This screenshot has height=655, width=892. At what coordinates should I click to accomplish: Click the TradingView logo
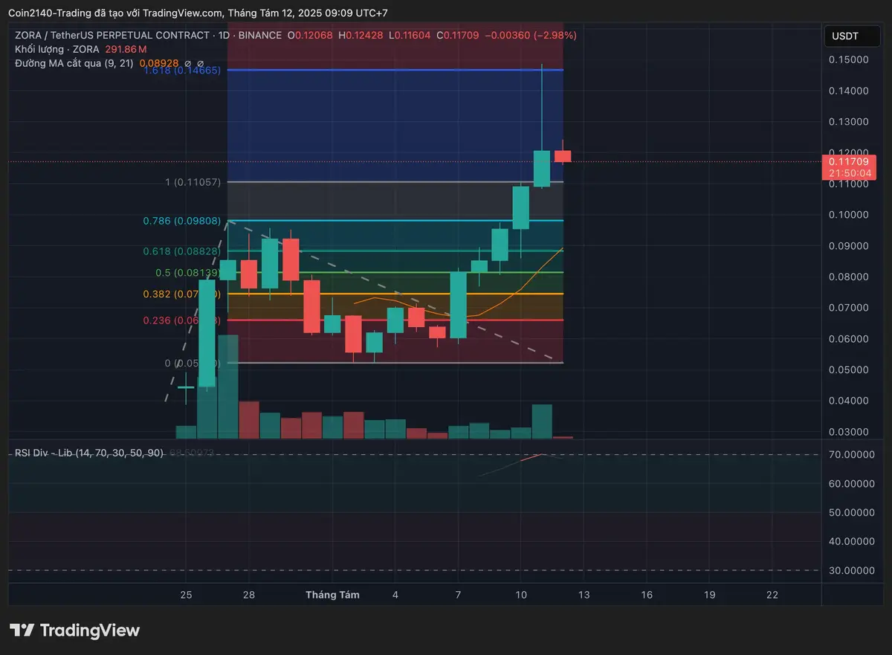[74, 630]
